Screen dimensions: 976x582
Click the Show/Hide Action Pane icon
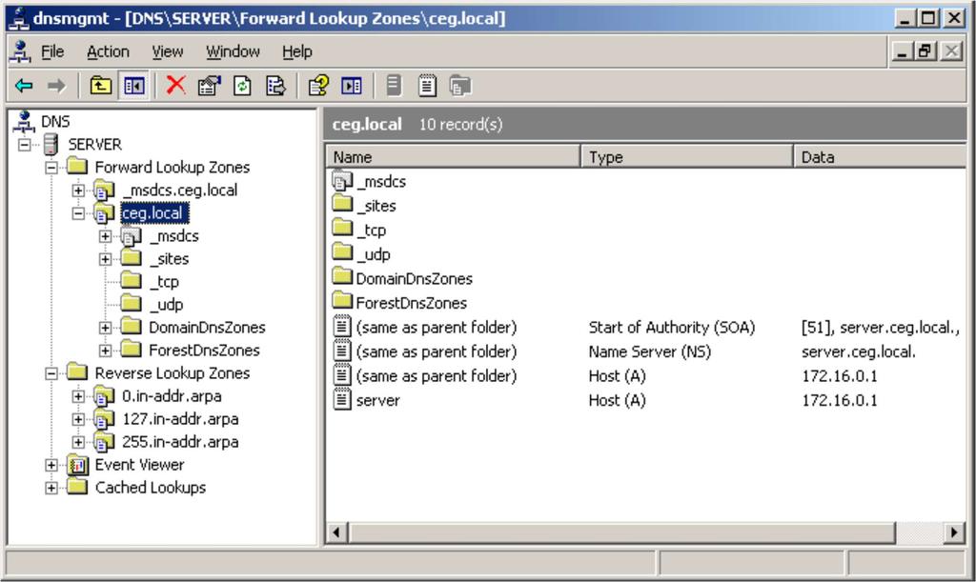pos(352,86)
